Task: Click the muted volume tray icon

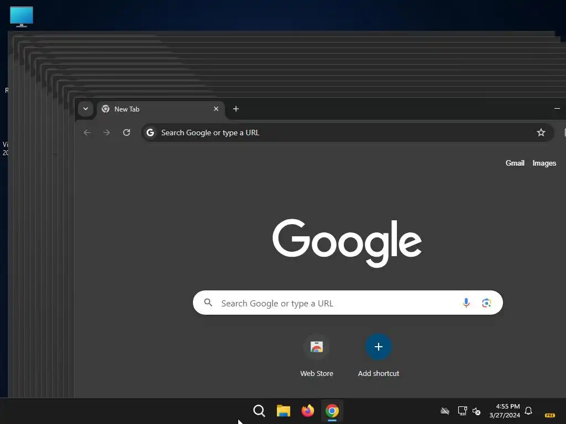Action: pyautogui.click(x=476, y=411)
